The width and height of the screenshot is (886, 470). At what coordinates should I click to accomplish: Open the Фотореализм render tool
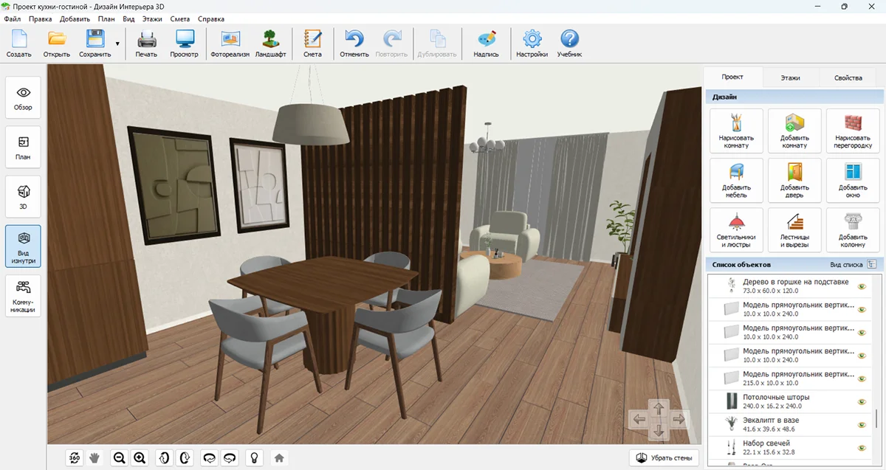230,44
